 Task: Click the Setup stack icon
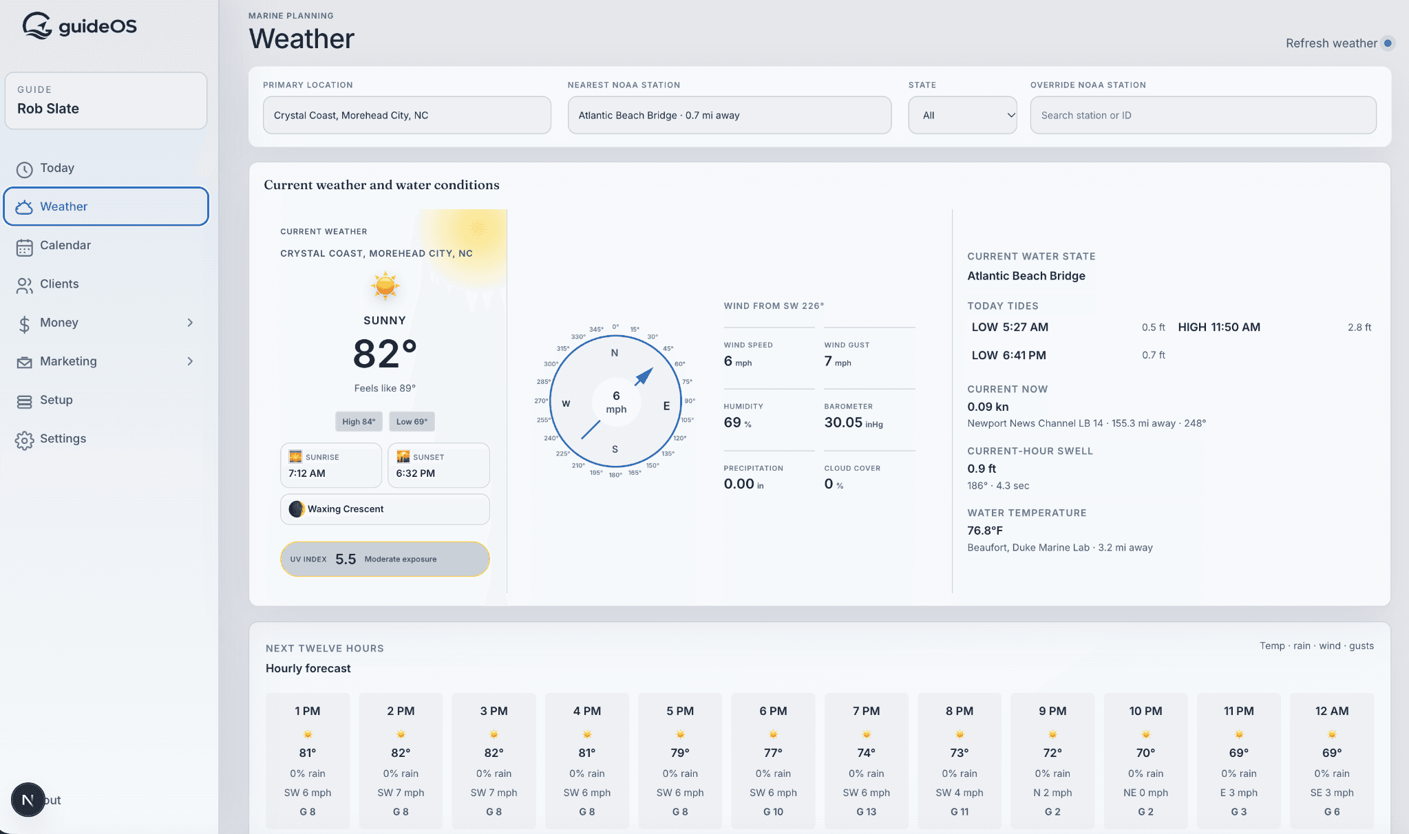(24, 401)
